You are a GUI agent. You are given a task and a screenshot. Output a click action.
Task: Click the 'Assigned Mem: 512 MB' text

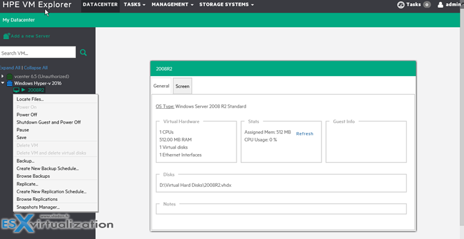pyautogui.click(x=267, y=132)
